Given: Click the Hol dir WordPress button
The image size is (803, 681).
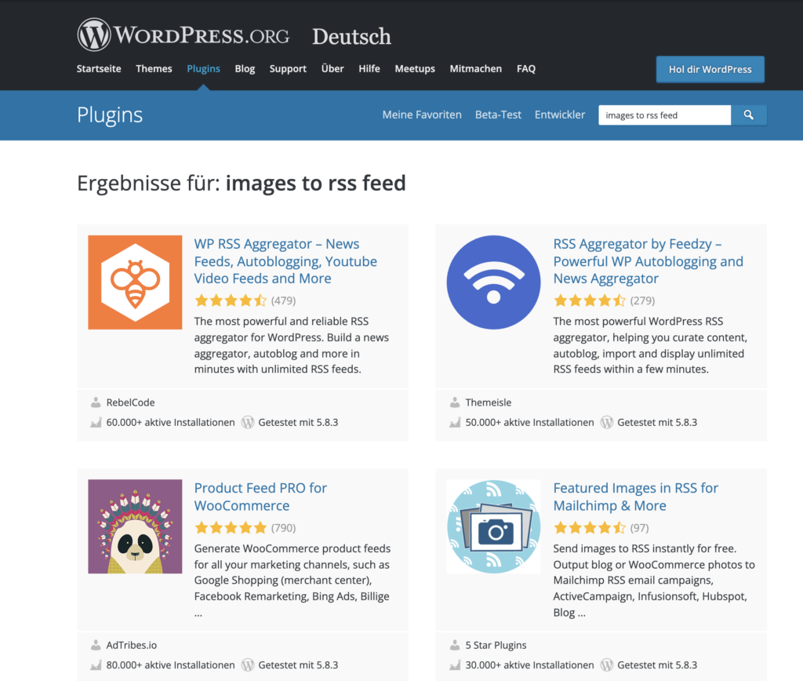Looking at the screenshot, I should [x=710, y=69].
